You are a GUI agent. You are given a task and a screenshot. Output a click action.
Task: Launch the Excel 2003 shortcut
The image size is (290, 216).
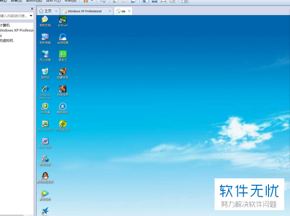[x=45, y=125]
